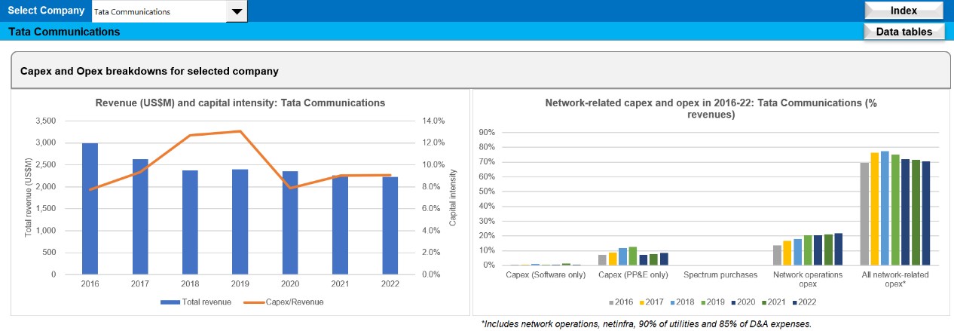Click the All network-related opex* axis label
Screen dimensions: 954x331
point(895,280)
